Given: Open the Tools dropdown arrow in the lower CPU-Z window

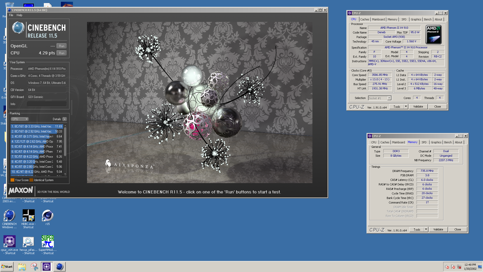Looking at the screenshot, I should [426, 229].
